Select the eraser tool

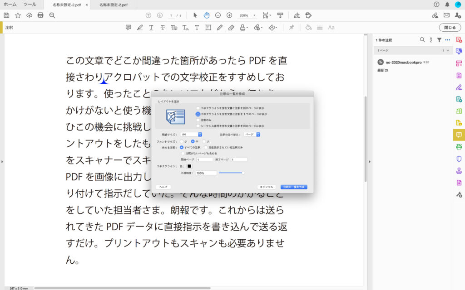231,28
